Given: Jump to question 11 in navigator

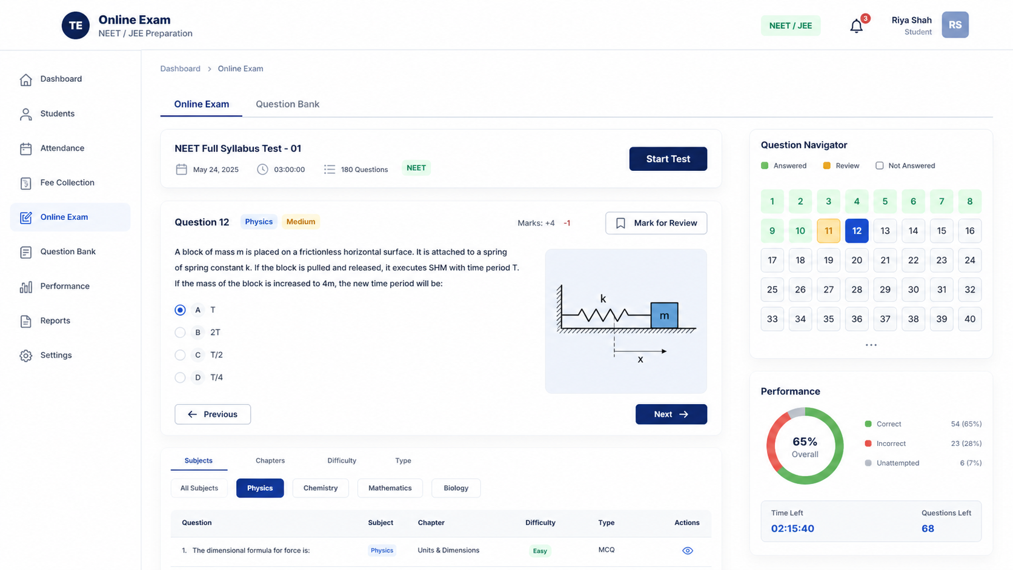Looking at the screenshot, I should coord(828,231).
